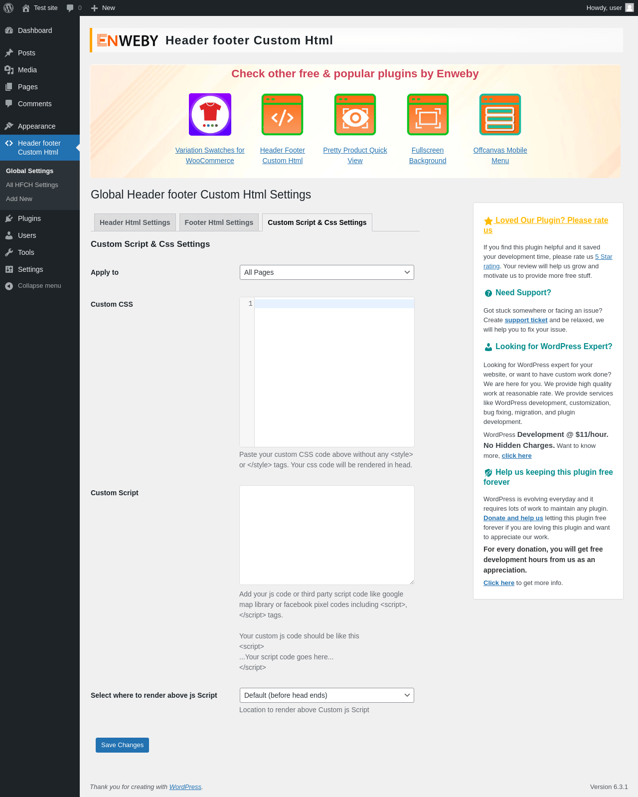638x797 pixels.
Task: Open Pretty Product Quick View link
Action: coord(355,156)
